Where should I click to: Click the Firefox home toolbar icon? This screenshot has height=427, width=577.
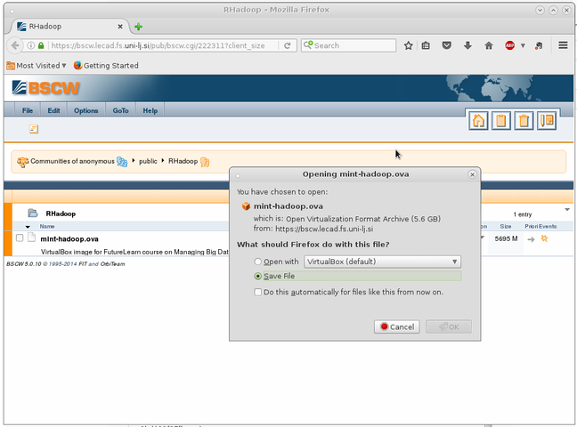488,45
